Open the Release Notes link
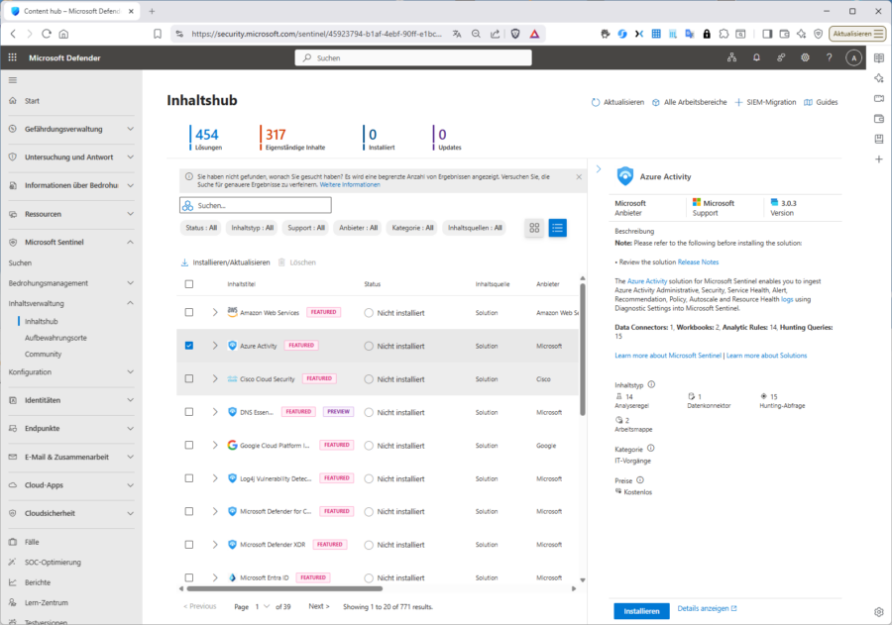 (x=698, y=262)
